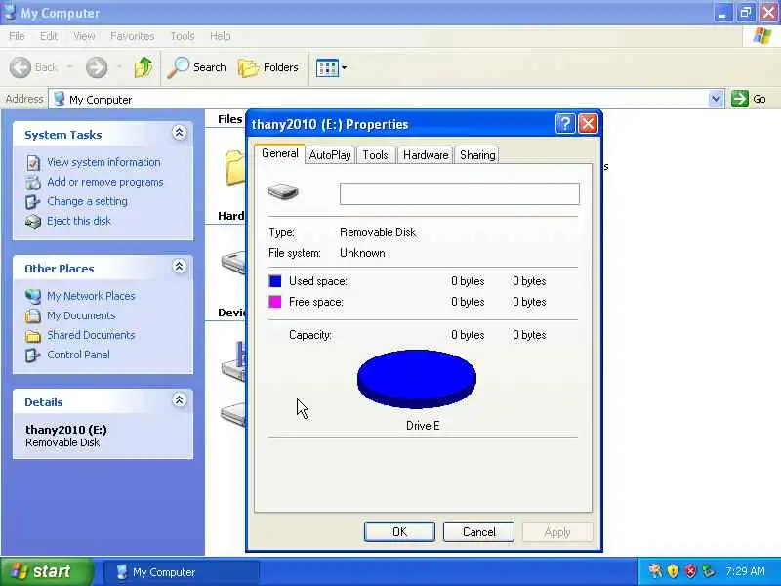Click the removable drive icon in Properties
Screen dimensions: 781x586
tap(283, 191)
